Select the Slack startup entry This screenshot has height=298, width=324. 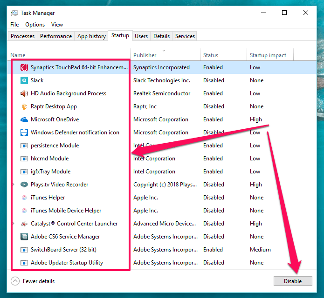coord(162,80)
